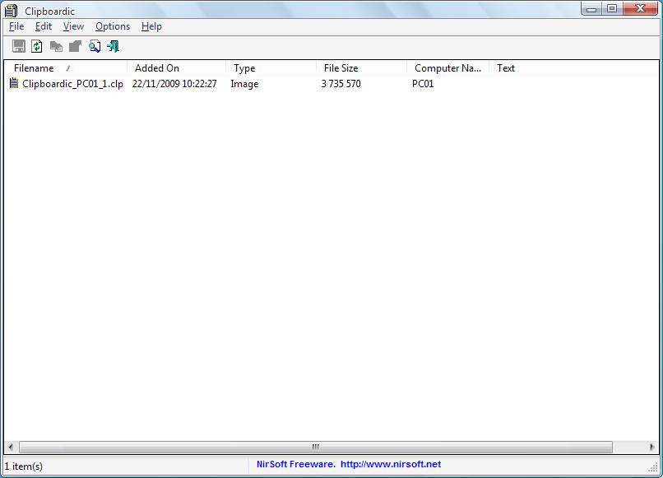Select the Clipboardic_PC01_1.clp filename
Screen dimensions: 663x478
click(x=72, y=84)
